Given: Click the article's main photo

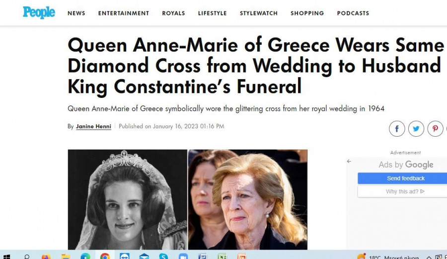Looking at the screenshot, I should pos(188,199).
